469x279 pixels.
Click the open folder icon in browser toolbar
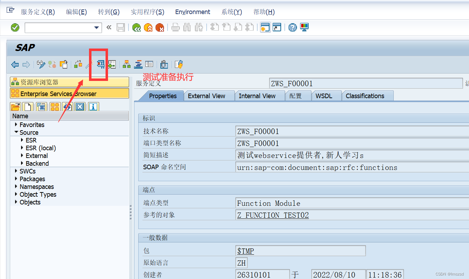click(x=15, y=107)
